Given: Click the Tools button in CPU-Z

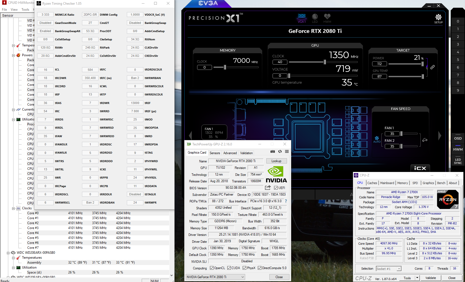Looking at the screenshot, I should pyautogui.click(x=407, y=278).
